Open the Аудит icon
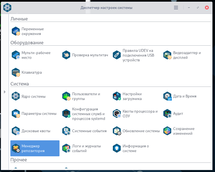The image size is (215, 172). click(167, 113)
